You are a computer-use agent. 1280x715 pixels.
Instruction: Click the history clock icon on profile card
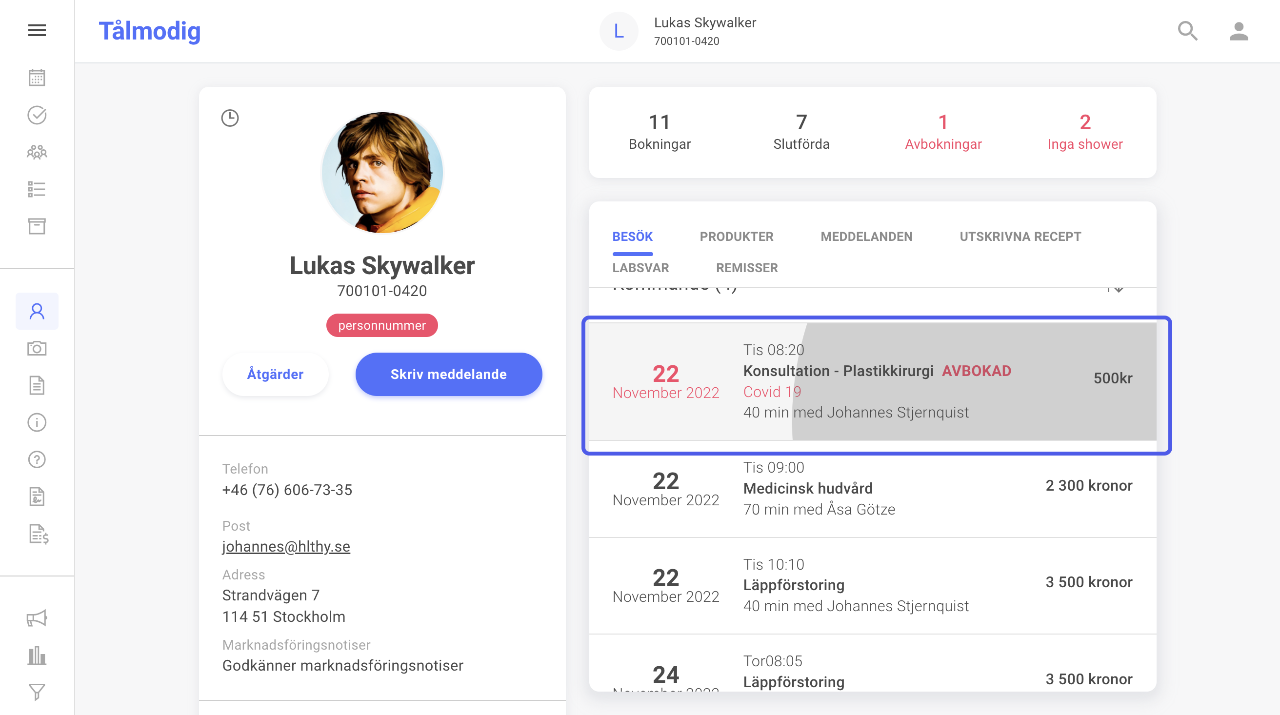(230, 118)
